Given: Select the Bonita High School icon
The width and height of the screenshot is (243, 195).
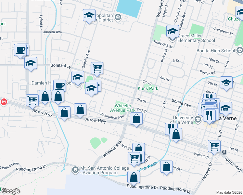Looking at the screenshot, I should tap(240, 50).
